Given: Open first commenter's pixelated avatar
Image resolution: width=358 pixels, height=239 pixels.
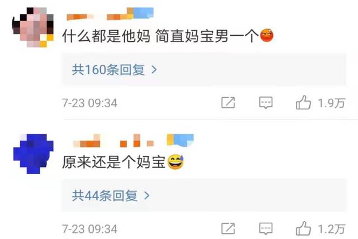Looking at the screenshot, I should pos(33,27).
